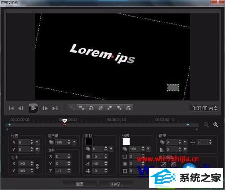Click the shadow distance field showing 10
This screenshot has width=225, height=190.
[x=98, y=171]
